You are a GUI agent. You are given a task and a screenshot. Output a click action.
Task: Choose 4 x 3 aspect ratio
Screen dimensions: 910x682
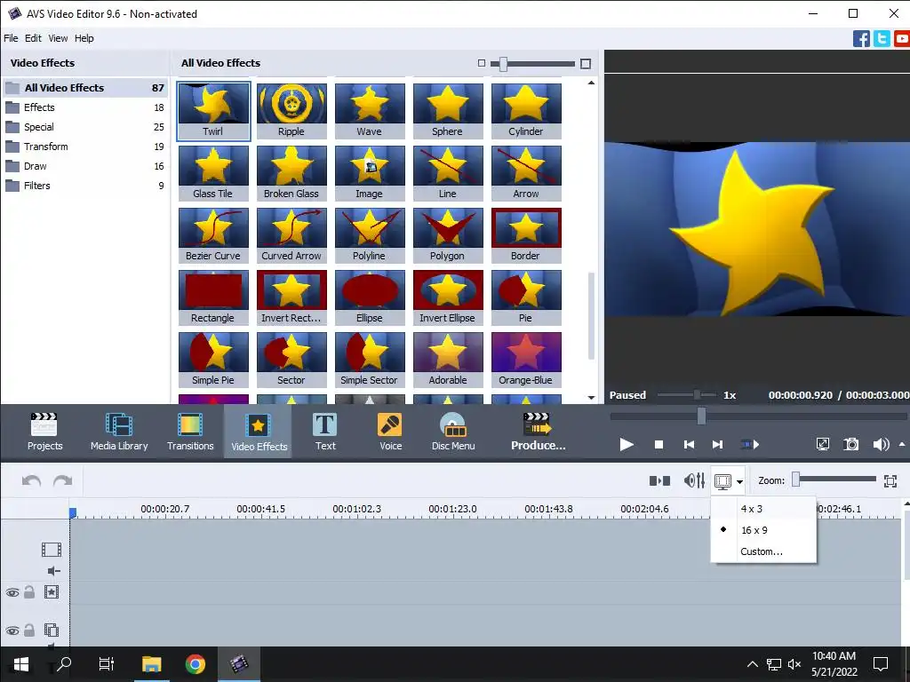(763, 509)
